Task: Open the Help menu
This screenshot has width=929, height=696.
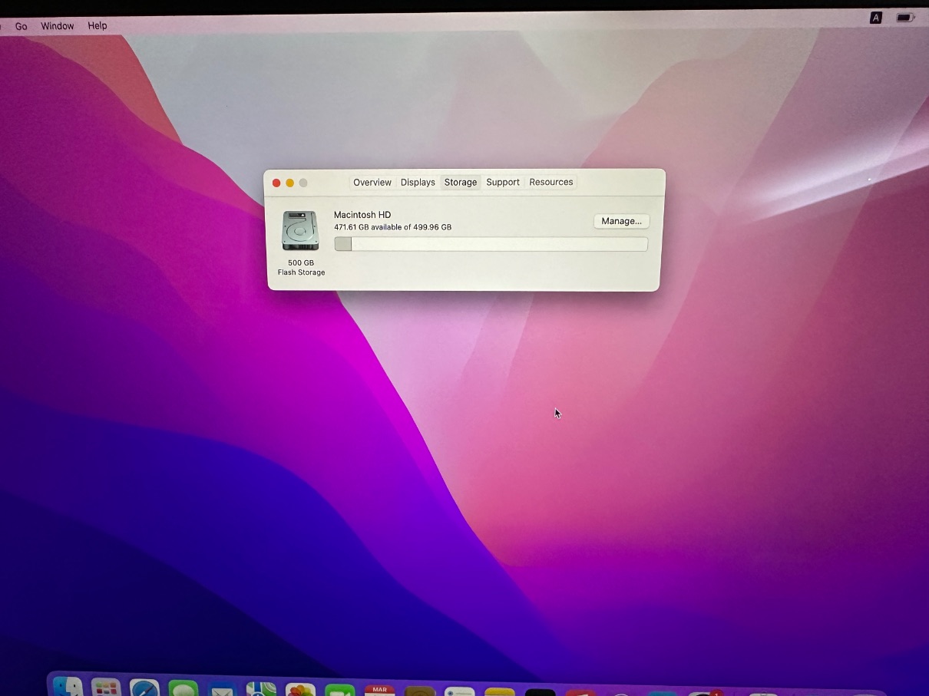Action: tap(98, 26)
